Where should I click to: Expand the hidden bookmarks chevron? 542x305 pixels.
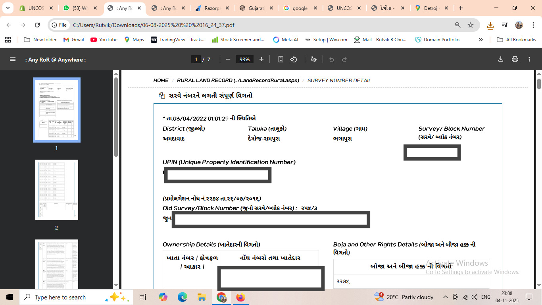click(x=481, y=40)
